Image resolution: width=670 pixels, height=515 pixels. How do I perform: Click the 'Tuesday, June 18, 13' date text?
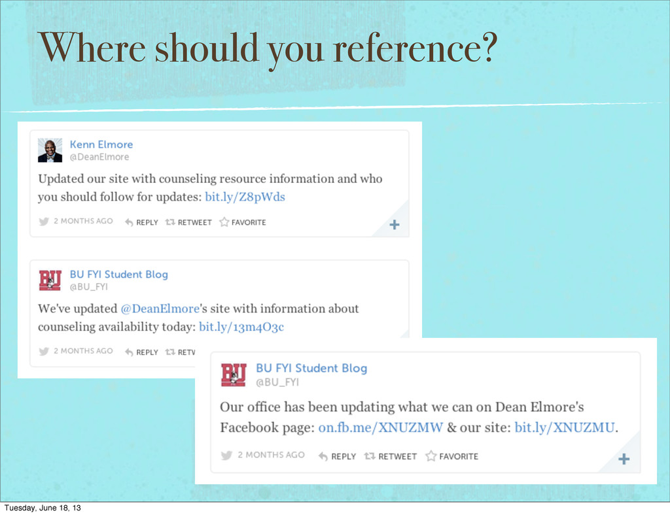tap(43, 508)
